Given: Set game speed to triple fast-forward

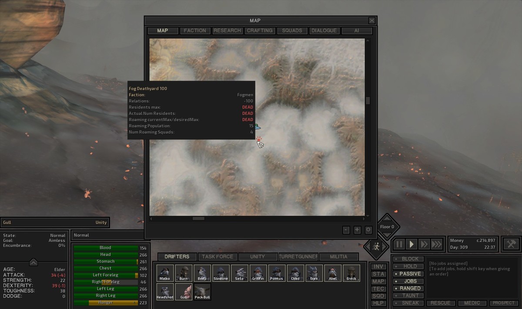Looking at the screenshot, I should pyautogui.click(x=437, y=244).
